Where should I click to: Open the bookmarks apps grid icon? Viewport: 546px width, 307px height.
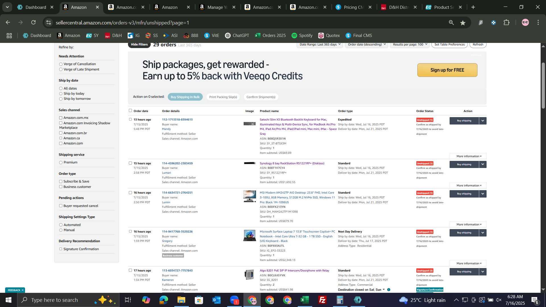tap(9, 36)
